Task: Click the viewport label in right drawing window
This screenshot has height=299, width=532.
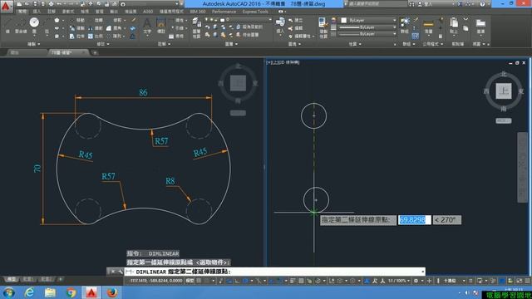Action: [x=283, y=62]
